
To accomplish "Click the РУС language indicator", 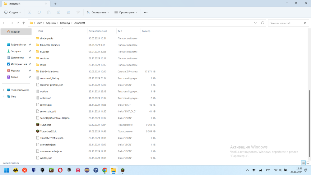I will [268, 170].
